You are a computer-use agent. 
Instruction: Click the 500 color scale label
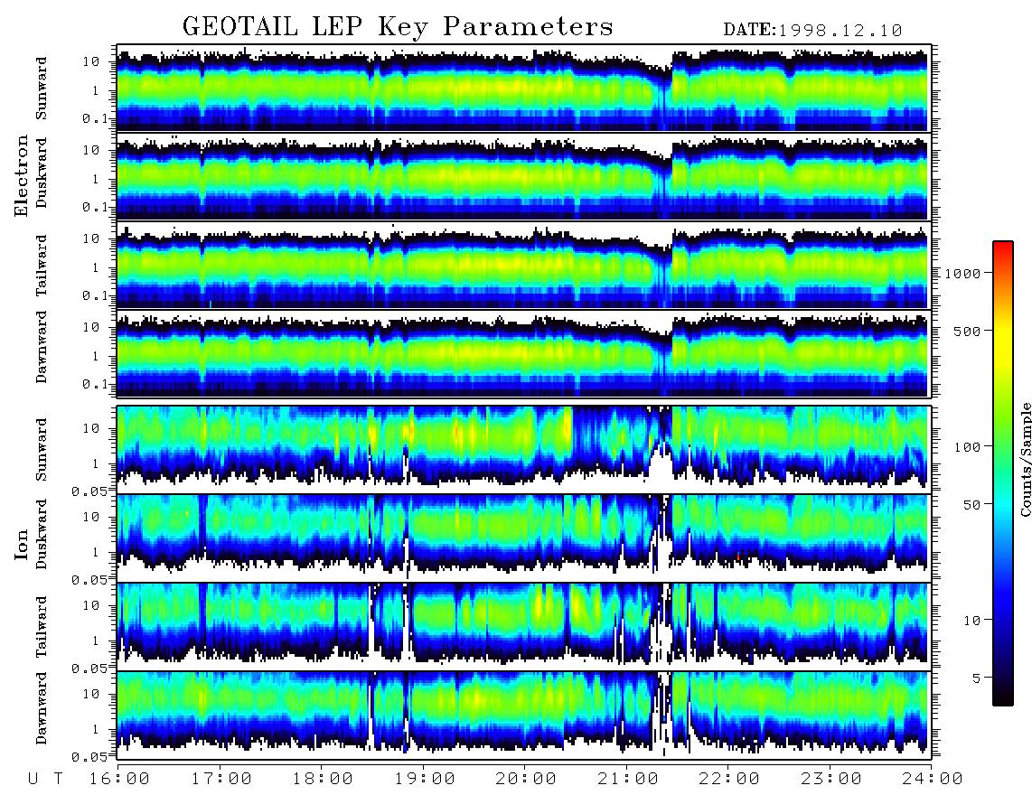coord(967,331)
